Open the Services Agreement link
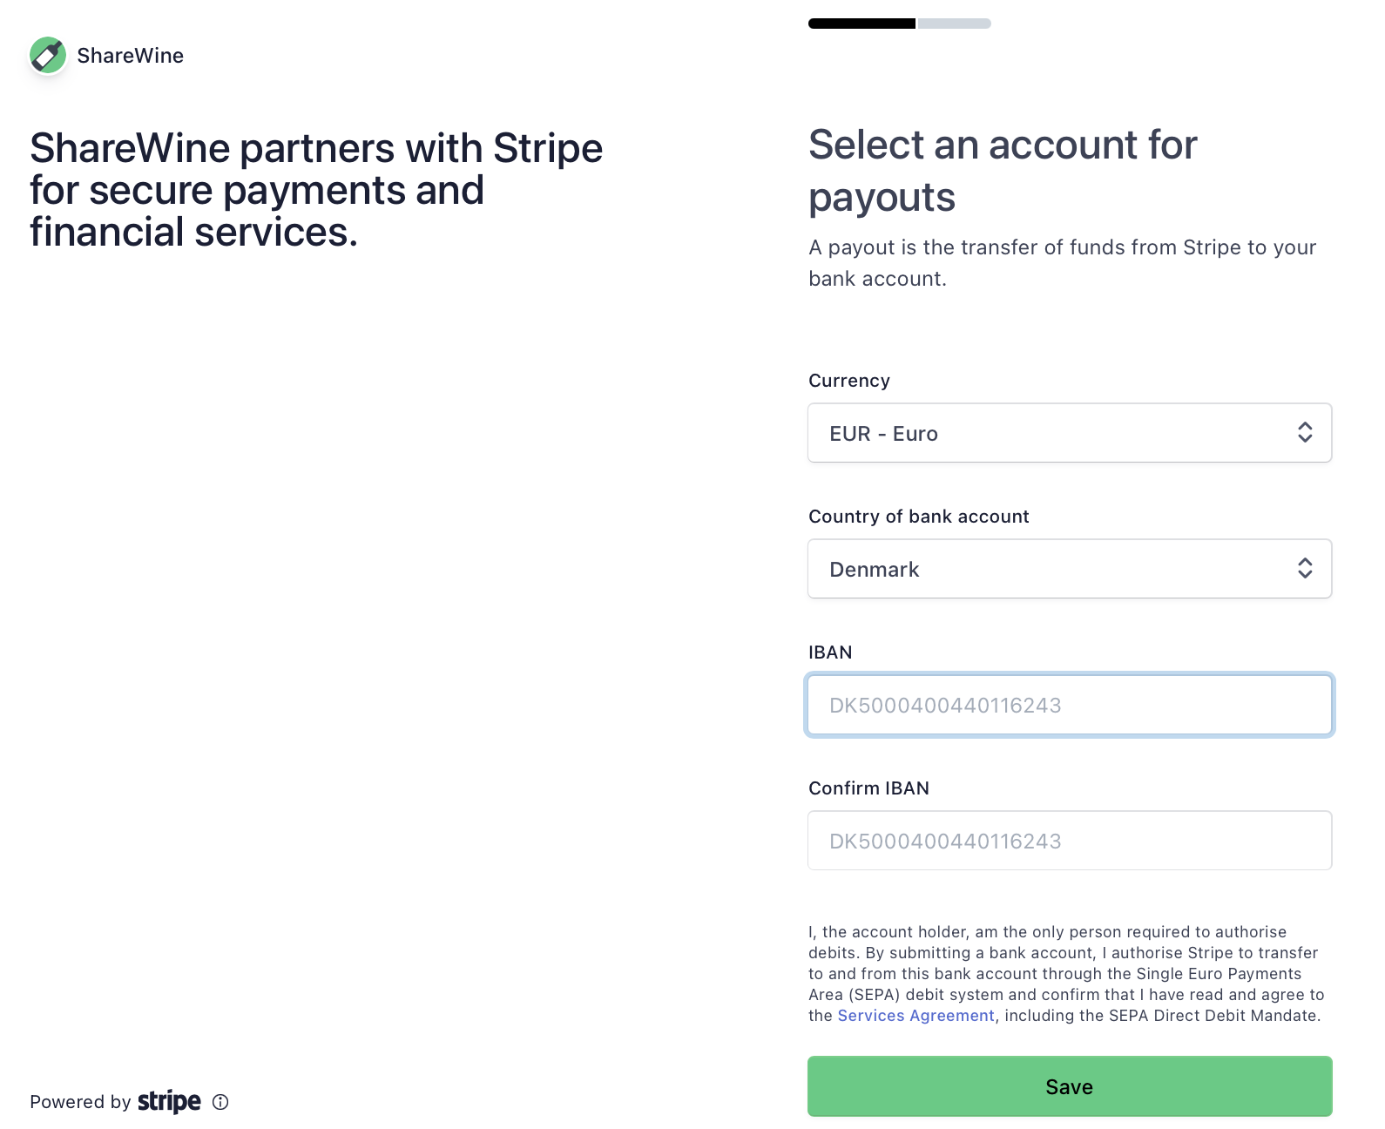The width and height of the screenshot is (1385, 1129). [x=915, y=1016]
